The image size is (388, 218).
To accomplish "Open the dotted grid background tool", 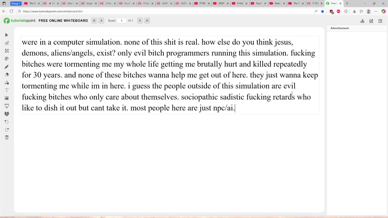I will 7,51.
